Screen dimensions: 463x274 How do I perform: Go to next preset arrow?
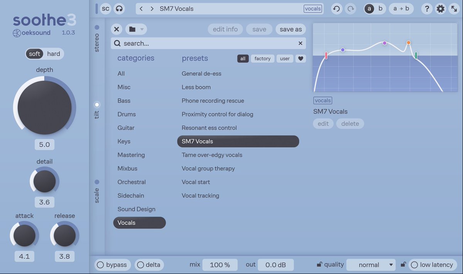click(x=152, y=8)
